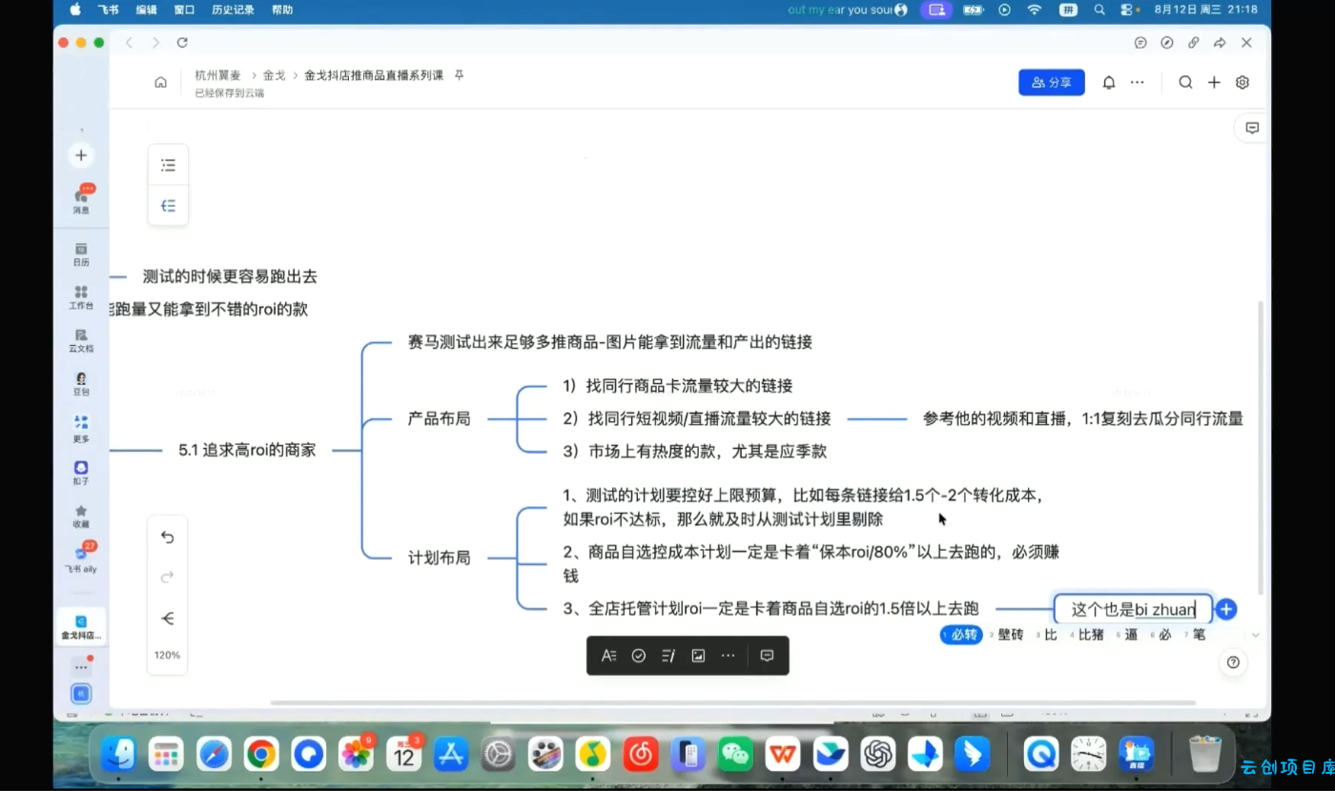Open 历史记录 menu in menu bar
Screen dimensions: 1335x791
pyautogui.click(x=233, y=10)
